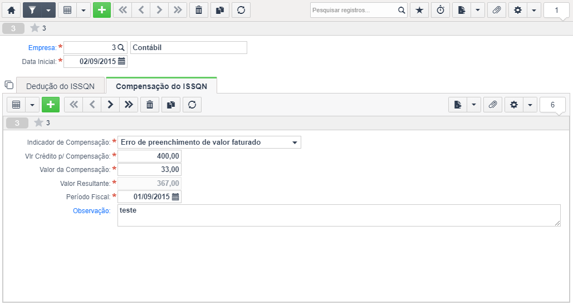Open settings gear in top toolbar
Viewport: 573px width, 305px height.
click(518, 10)
